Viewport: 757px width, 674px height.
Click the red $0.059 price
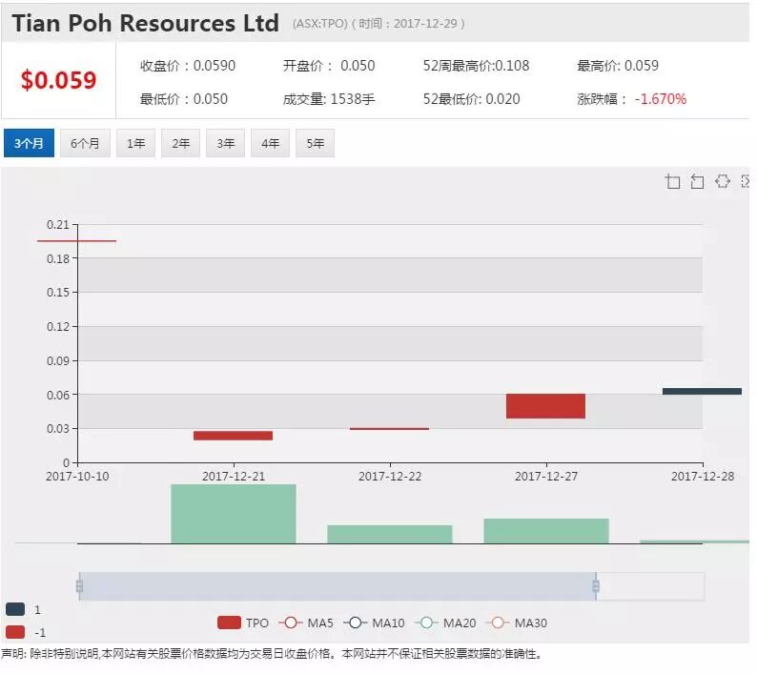point(58,80)
